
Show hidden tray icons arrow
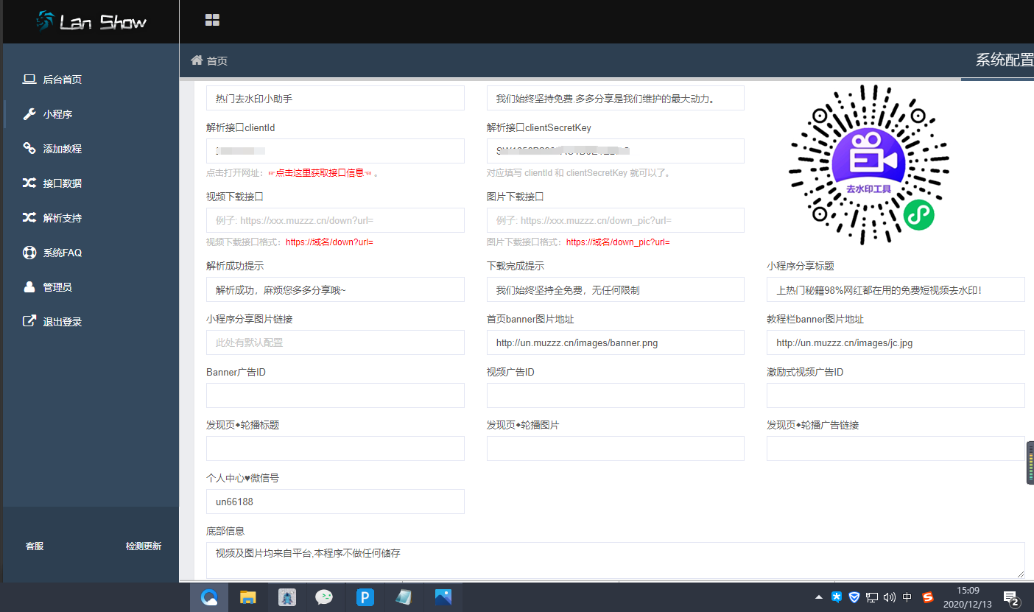point(819,597)
